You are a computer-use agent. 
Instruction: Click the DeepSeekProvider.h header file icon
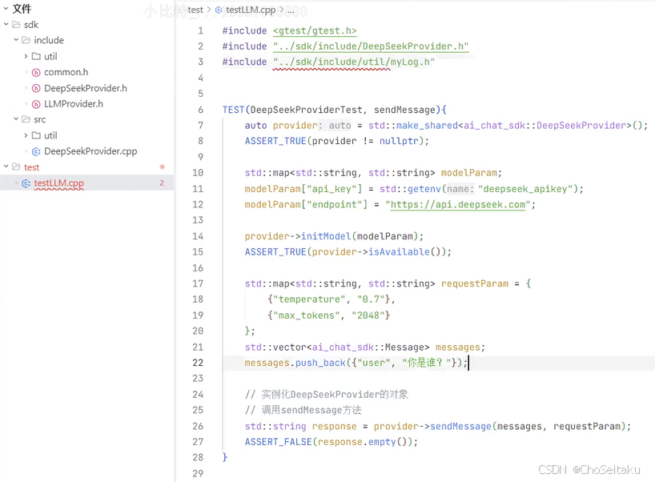(36, 88)
